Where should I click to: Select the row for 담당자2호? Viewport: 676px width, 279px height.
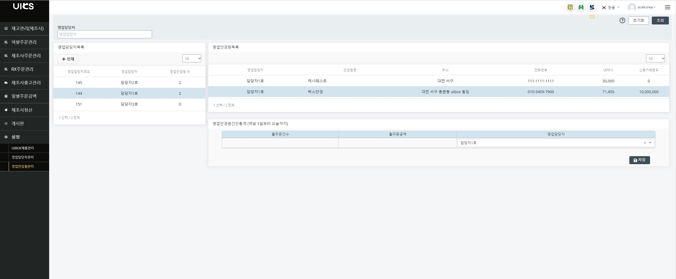point(130,82)
